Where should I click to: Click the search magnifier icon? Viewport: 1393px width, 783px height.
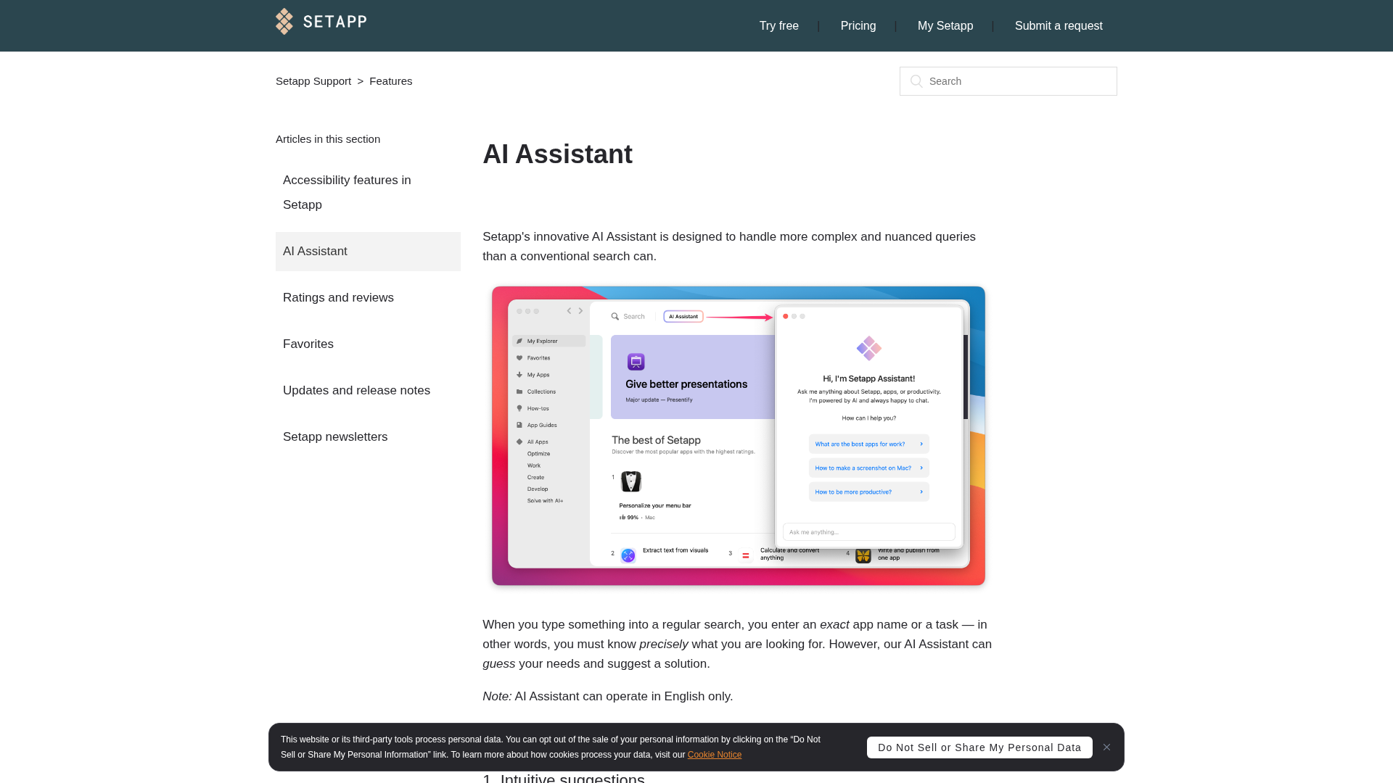[916, 81]
